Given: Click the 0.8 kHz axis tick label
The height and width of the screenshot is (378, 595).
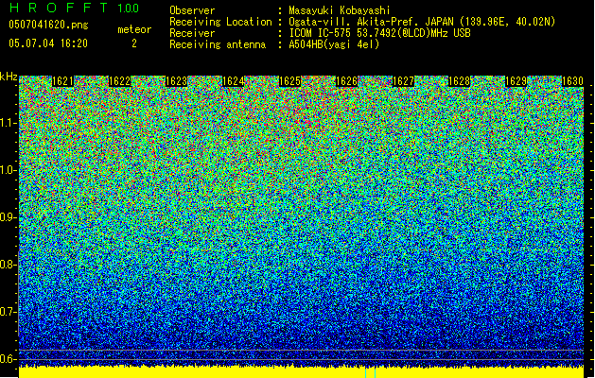Looking at the screenshot, I should point(9,265).
